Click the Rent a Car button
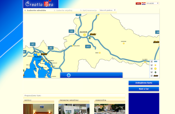 pyautogui.click(x=144, y=89)
